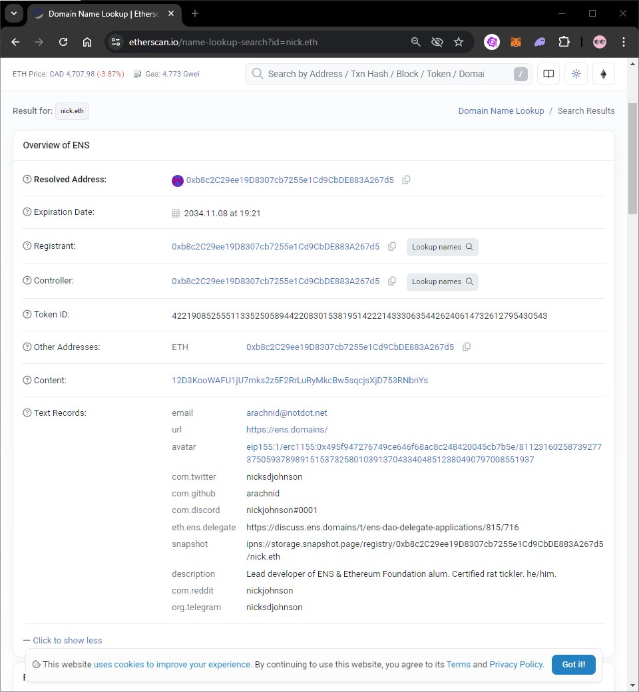Screen dimensions: 639x692
Task: Open the MetaMask fox extension
Action: coord(515,42)
